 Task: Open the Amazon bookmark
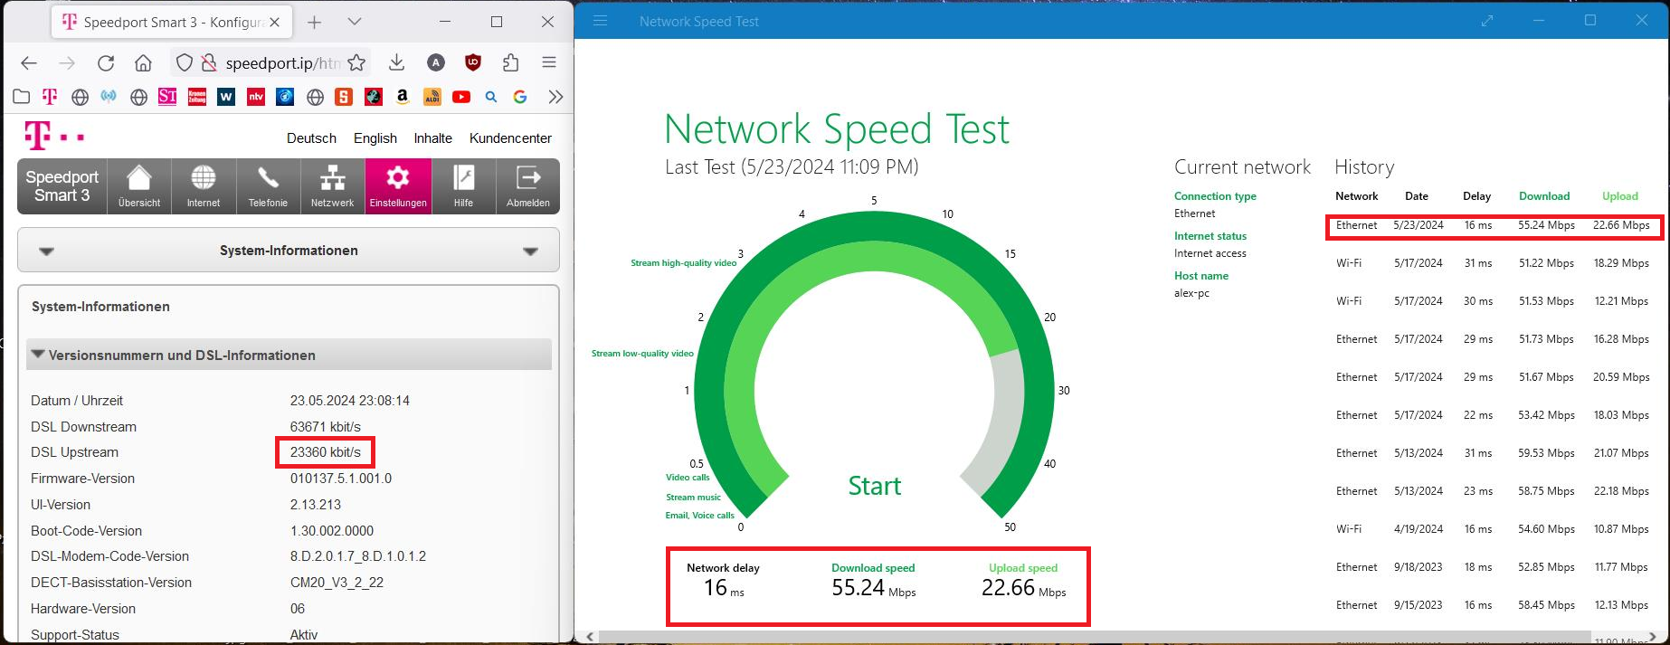click(x=403, y=97)
